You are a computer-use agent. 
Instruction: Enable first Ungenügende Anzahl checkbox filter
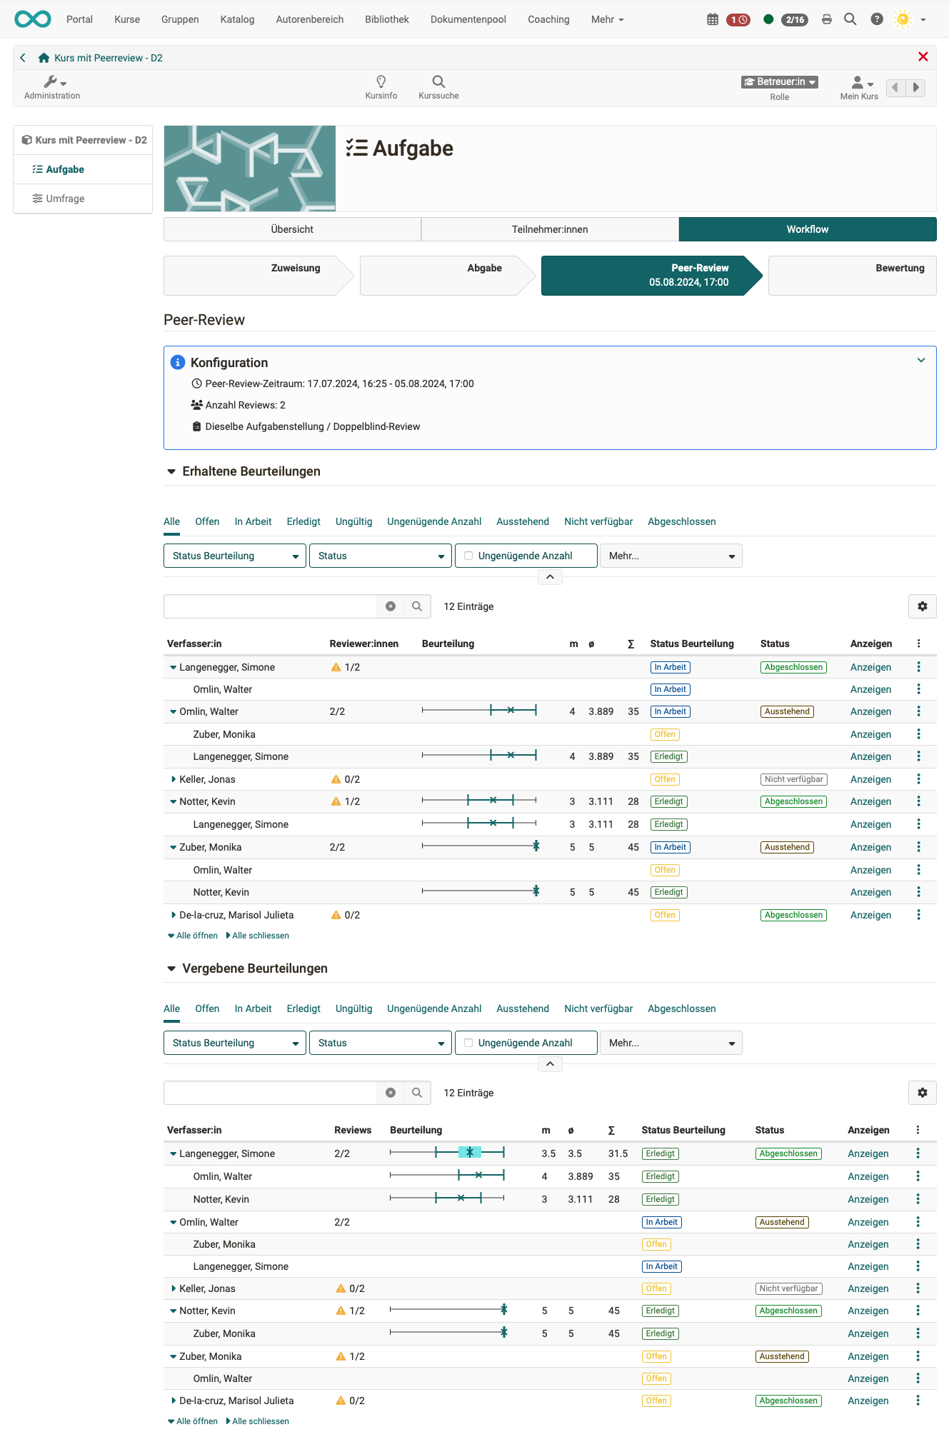468,556
